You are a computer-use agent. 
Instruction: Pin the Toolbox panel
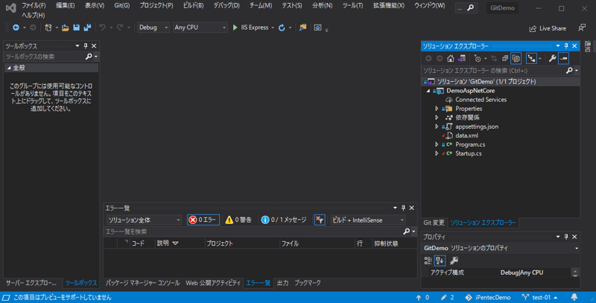(86, 46)
